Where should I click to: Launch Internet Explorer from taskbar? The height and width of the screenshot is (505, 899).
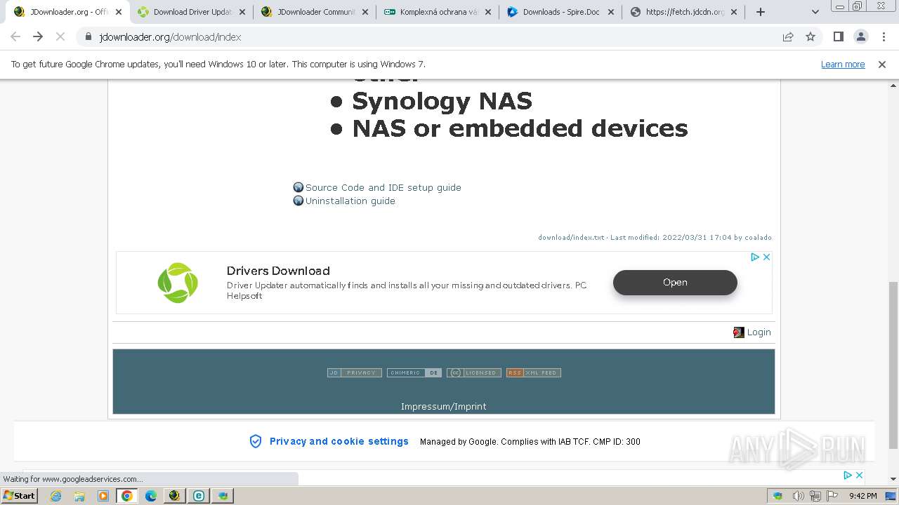tap(55, 496)
